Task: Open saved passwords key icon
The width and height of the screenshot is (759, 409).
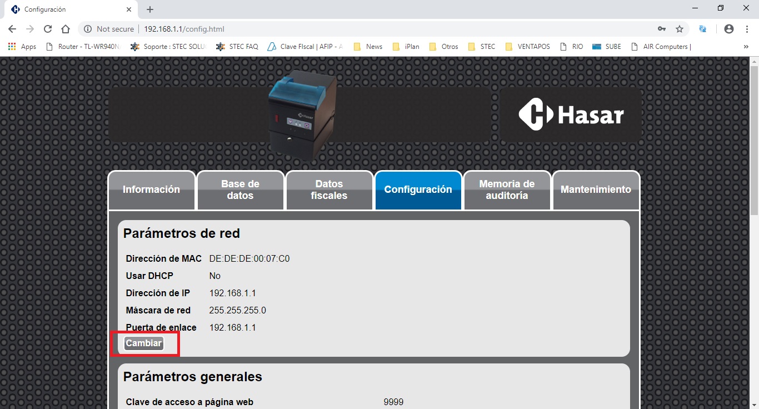Action: (662, 29)
